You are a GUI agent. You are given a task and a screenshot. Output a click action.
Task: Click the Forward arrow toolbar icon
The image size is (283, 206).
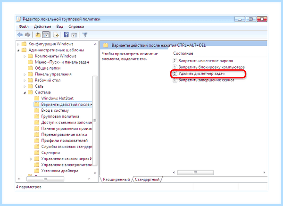pyautogui.click(x=27, y=35)
